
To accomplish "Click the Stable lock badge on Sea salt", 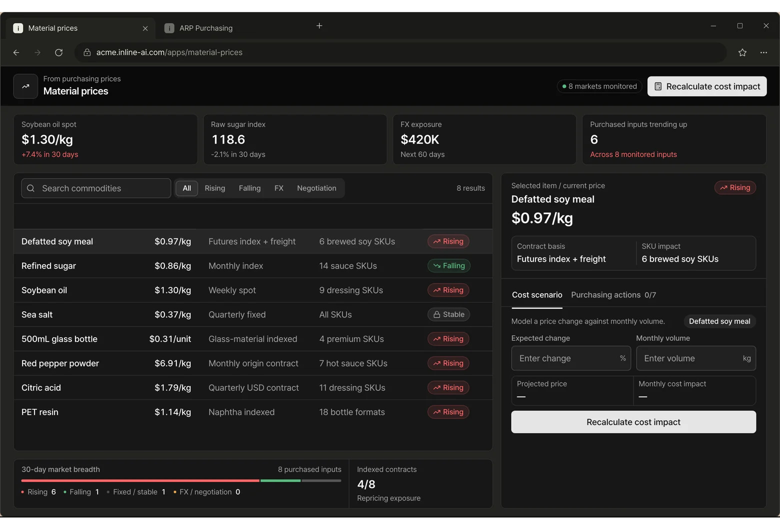I will tap(449, 314).
